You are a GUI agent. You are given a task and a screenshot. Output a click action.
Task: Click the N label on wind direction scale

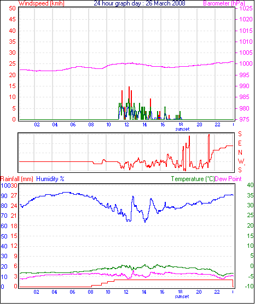(240, 153)
